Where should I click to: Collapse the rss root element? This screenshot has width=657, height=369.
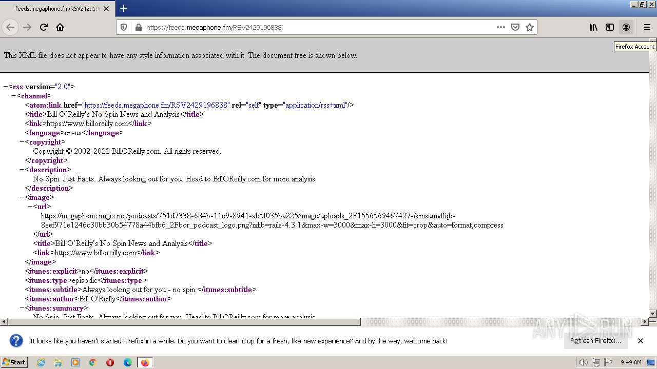coord(6,87)
